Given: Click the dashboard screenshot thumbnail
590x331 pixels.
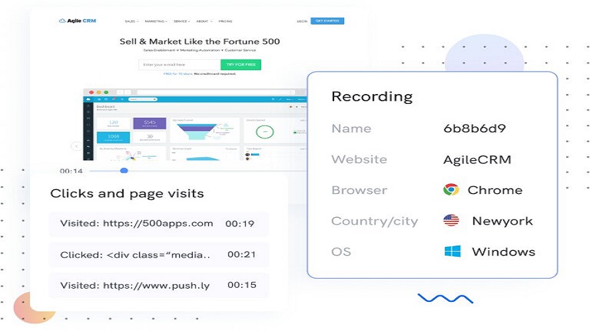Looking at the screenshot, I should coord(195,124).
